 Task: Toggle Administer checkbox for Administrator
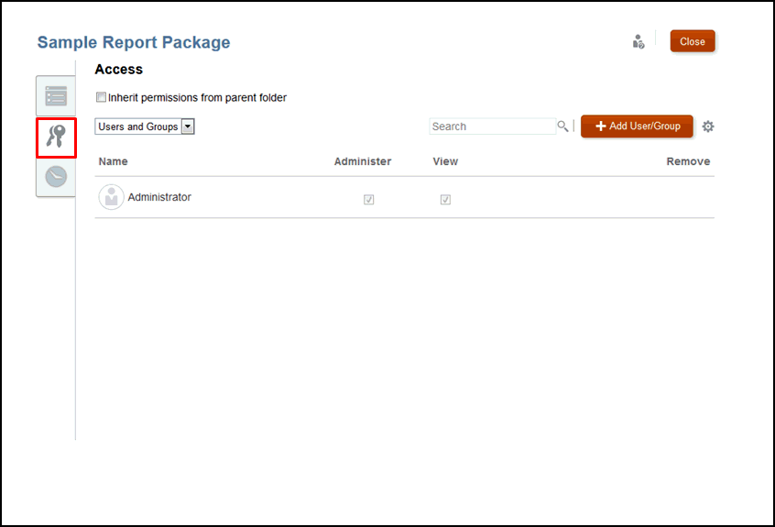tap(369, 199)
